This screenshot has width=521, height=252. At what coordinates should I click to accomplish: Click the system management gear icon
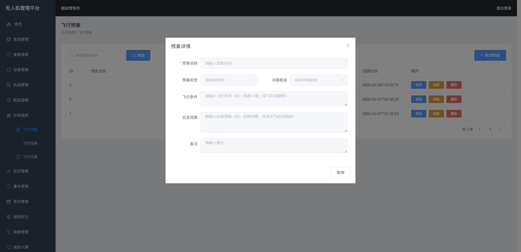coord(9,39)
